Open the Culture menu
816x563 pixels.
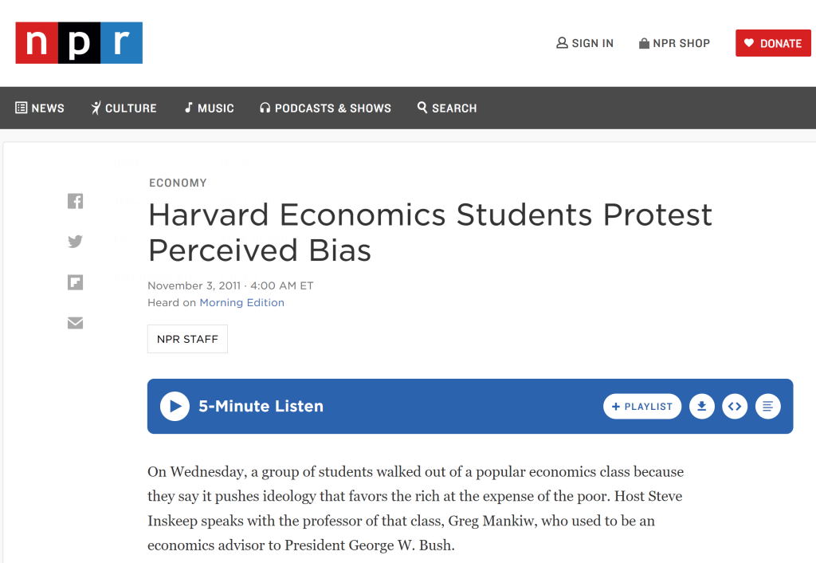124,108
